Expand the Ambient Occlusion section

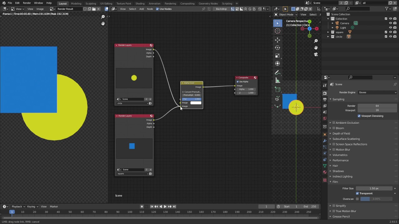tap(331, 123)
